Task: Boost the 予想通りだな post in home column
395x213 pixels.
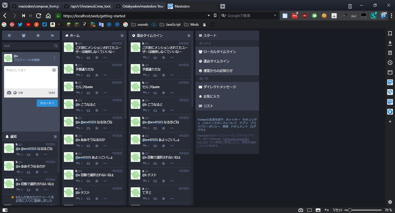Action: pos(88,75)
